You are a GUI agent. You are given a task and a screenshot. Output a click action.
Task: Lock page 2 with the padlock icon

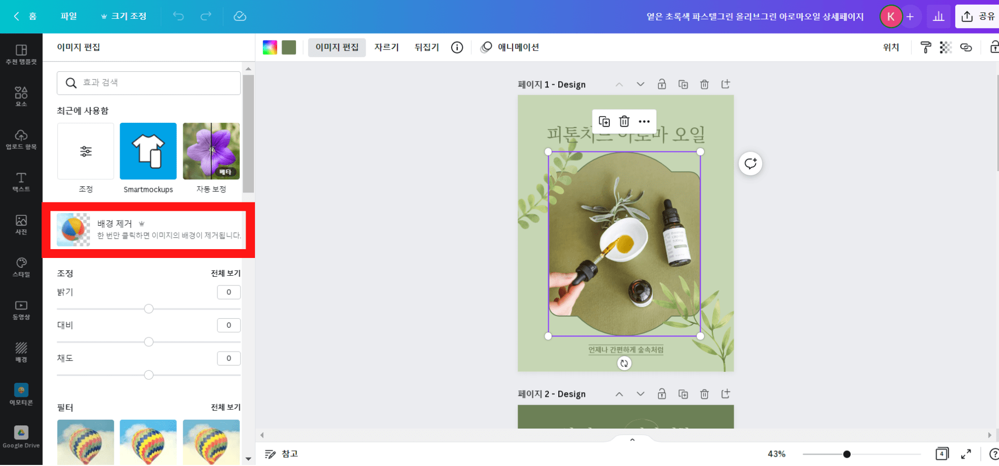(x=661, y=394)
